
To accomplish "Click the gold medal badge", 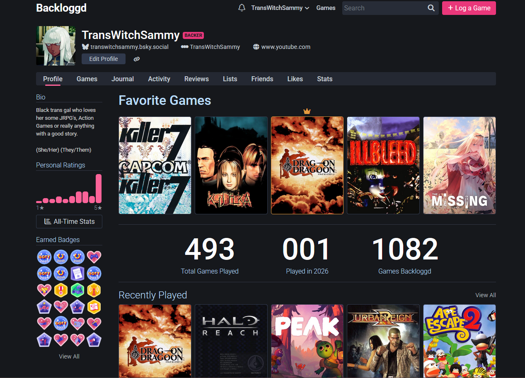I will 61,290.
